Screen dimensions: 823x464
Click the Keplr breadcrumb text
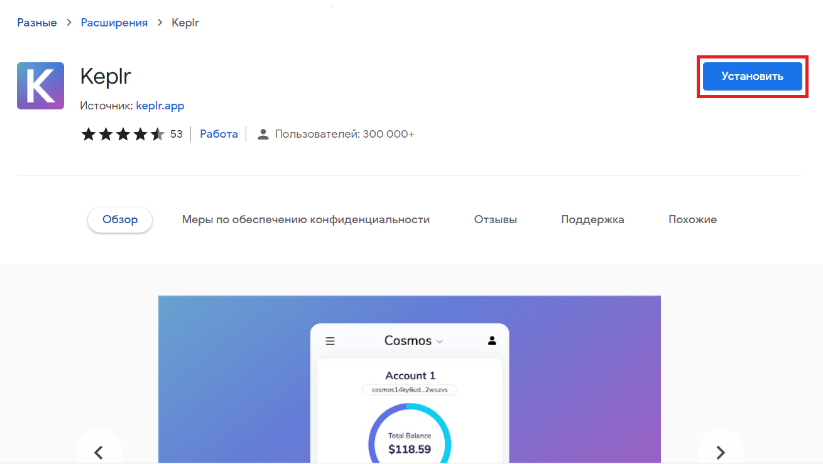(185, 23)
